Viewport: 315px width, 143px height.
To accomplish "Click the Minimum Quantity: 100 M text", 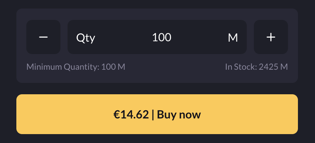I will click(76, 67).
